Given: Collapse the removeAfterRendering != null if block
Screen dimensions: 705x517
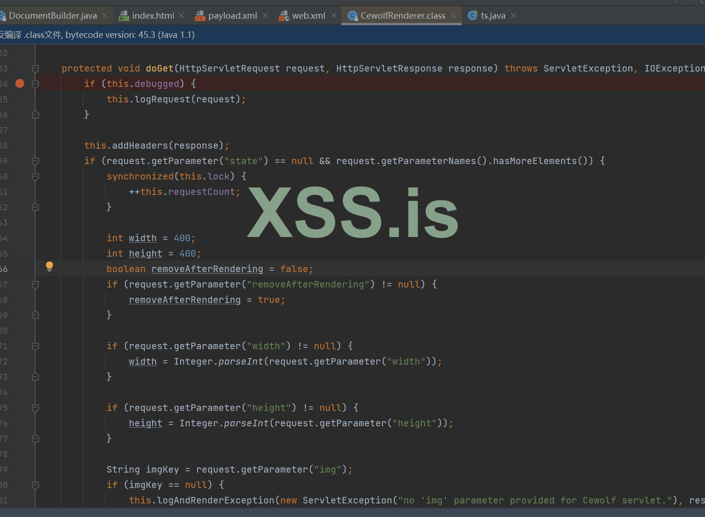Looking at the screenshot, I should tap(35, 285).
